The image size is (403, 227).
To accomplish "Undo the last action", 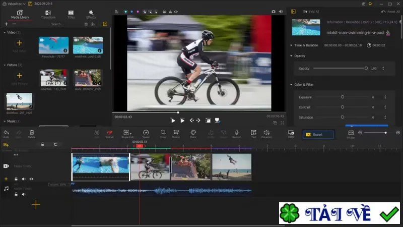I will pyautogui.click(x=6, y=134).
